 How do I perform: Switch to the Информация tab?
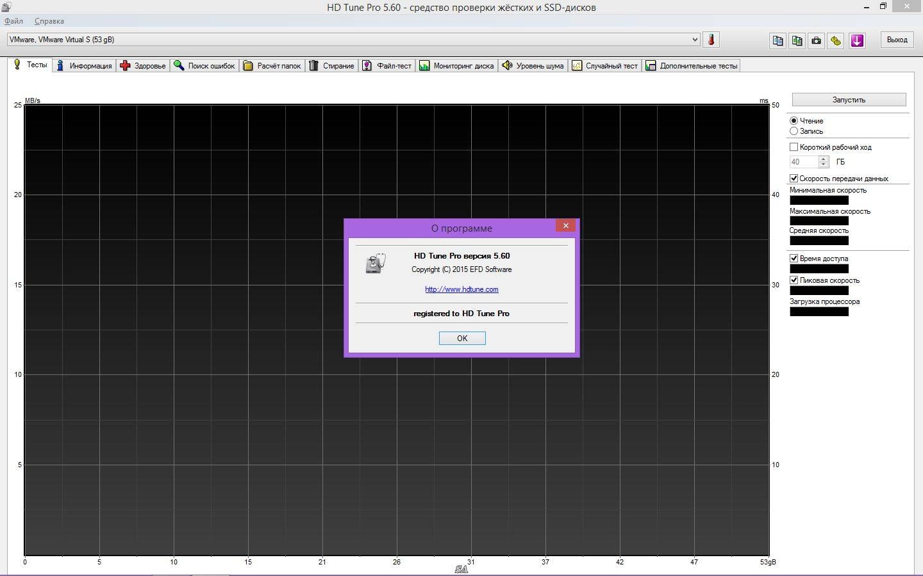[x=83, y=65]
